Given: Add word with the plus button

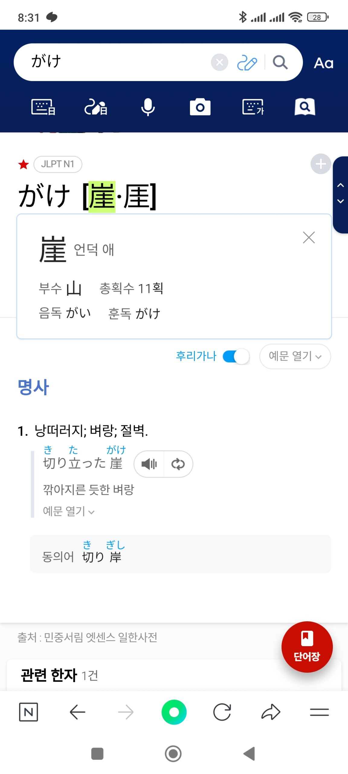Looking at the screenshot, I should (x=321, y=164).
